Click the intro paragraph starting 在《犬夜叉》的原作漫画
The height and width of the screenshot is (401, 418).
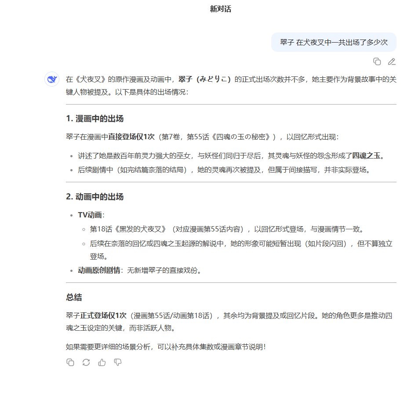(231, 86)
